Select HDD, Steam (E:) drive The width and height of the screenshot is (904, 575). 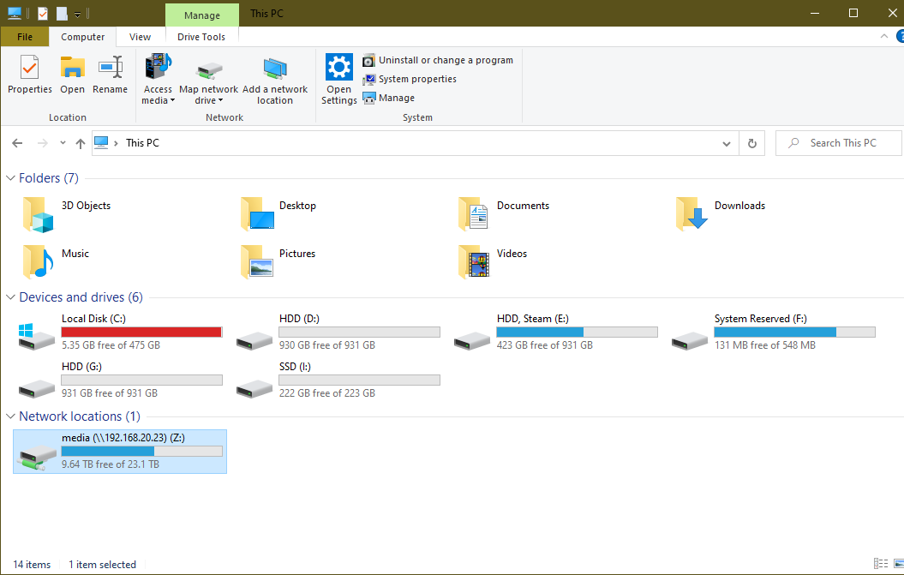[555, 332]
